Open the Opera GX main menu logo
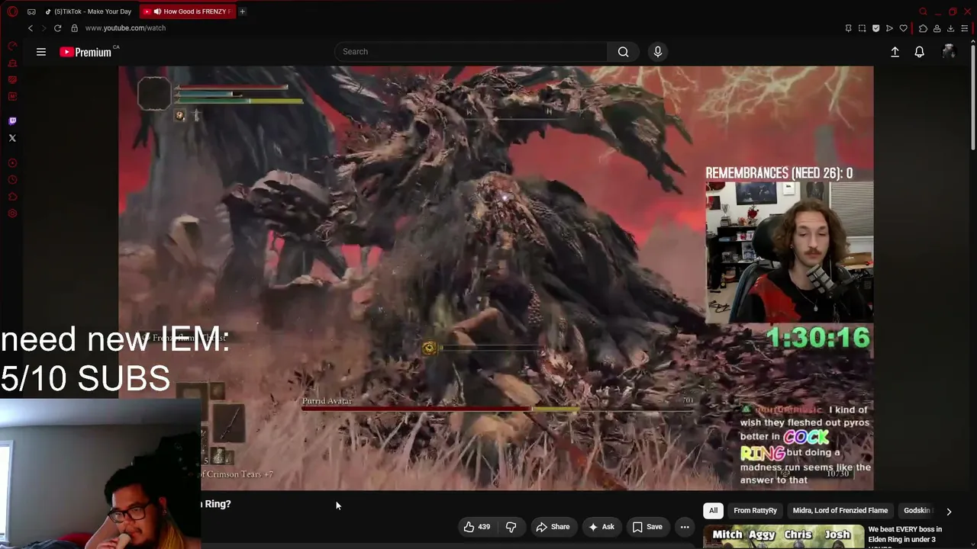Image resolution: width=977 pixels, height=549 pixels. point(12,11)
